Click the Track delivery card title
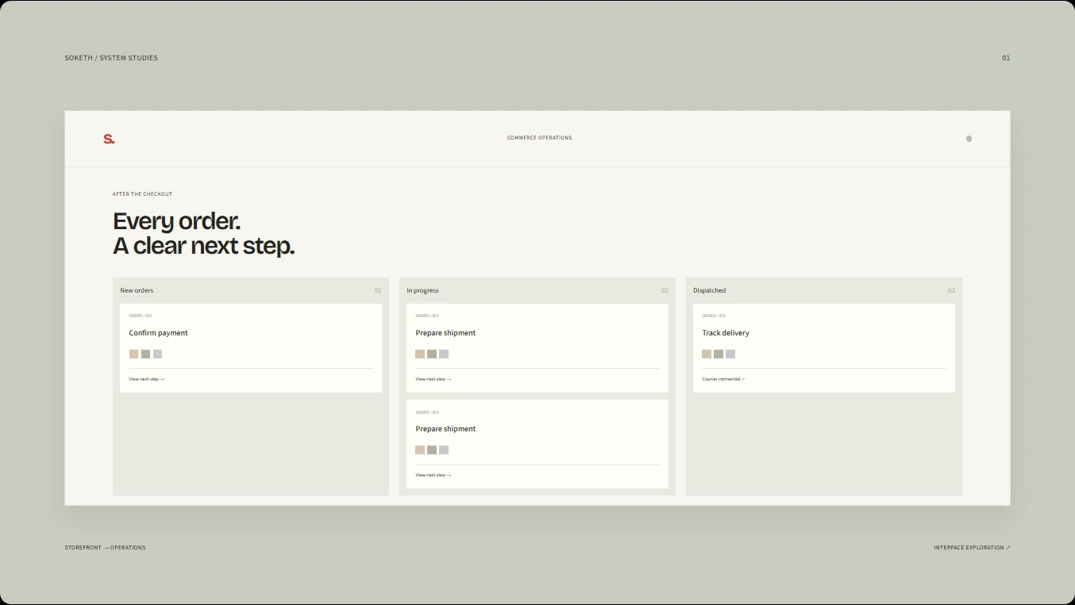The height and width of the screenshot is (605, 1075). [x=726, y=333]
